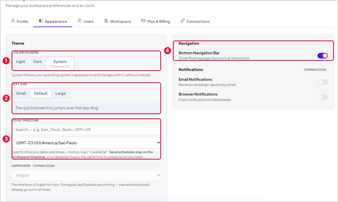This screenshot has height=202, width=338.
Task: Switch to the Users tab
Action: (x=86, y=21)
